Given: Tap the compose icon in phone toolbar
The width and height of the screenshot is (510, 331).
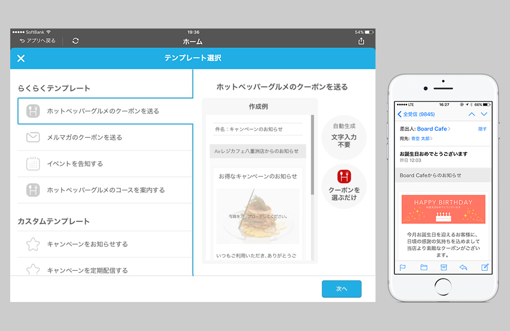Looking at the screenshot, I should tap(485, 268).
